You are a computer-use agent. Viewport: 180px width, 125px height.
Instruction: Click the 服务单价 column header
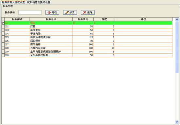coord(83,19)
